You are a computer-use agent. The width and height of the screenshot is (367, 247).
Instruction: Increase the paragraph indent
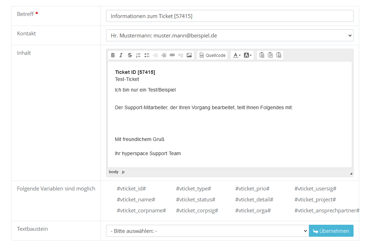click(164, 55)
